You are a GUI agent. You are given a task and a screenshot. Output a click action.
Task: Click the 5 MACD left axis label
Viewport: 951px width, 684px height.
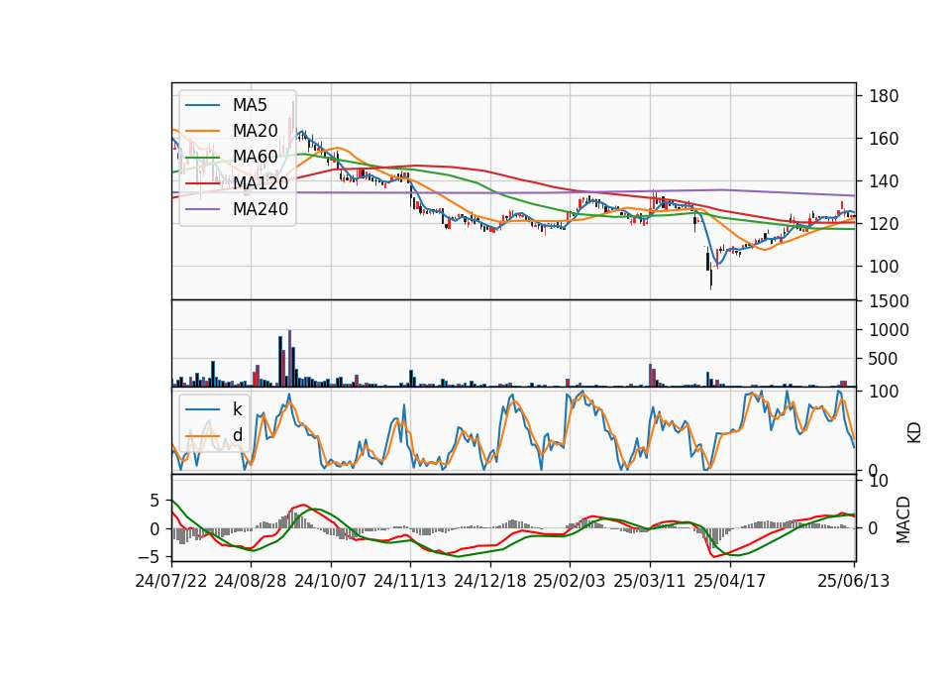tap(155, 500)
